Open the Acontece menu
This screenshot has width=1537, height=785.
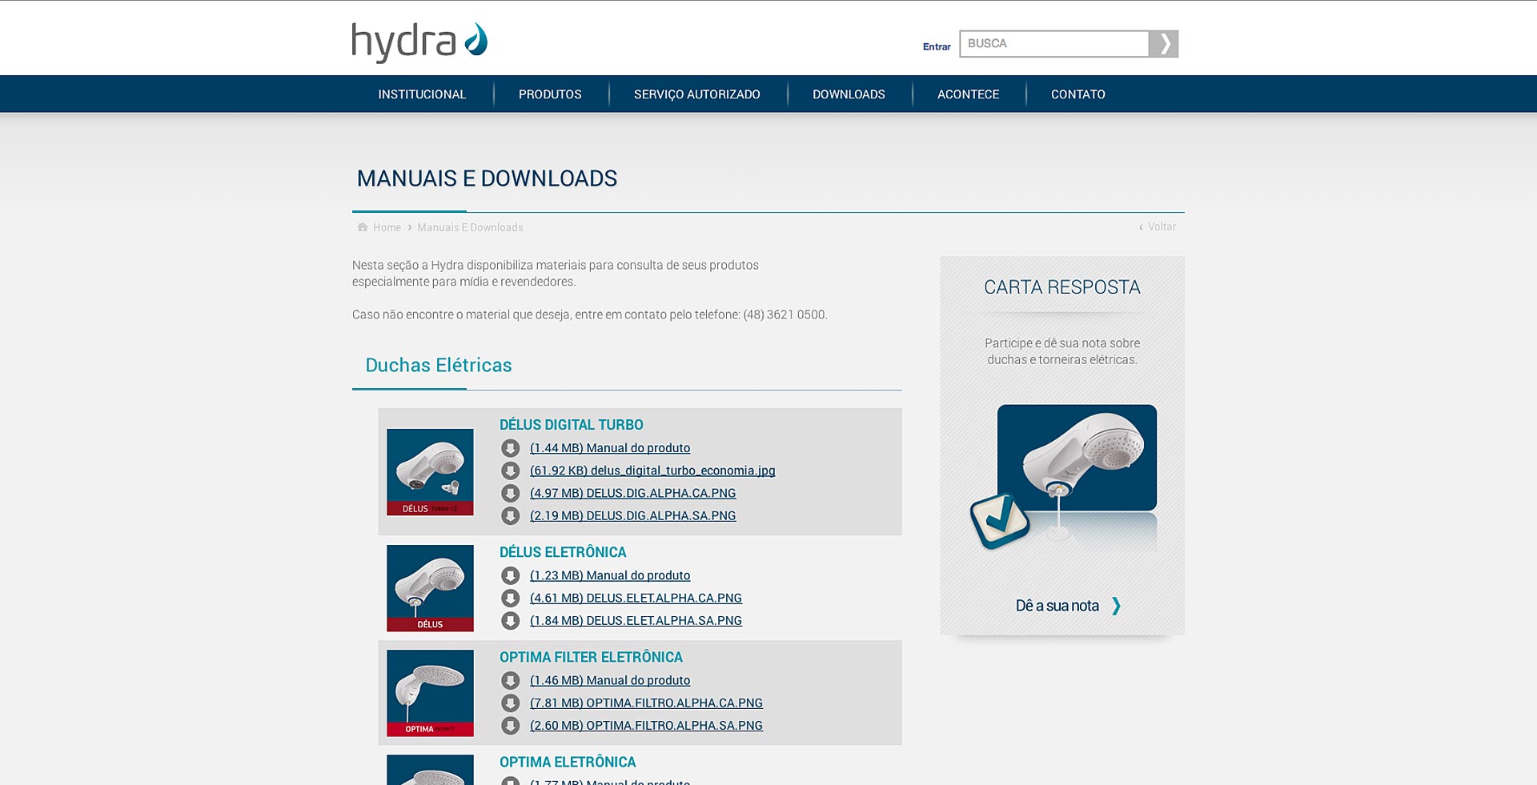[968, 94]
